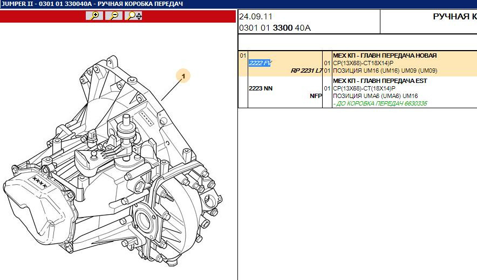Viewport: 477px width, 280px height.
Task: Click the NFP label in second row
Action: [316, 96]
